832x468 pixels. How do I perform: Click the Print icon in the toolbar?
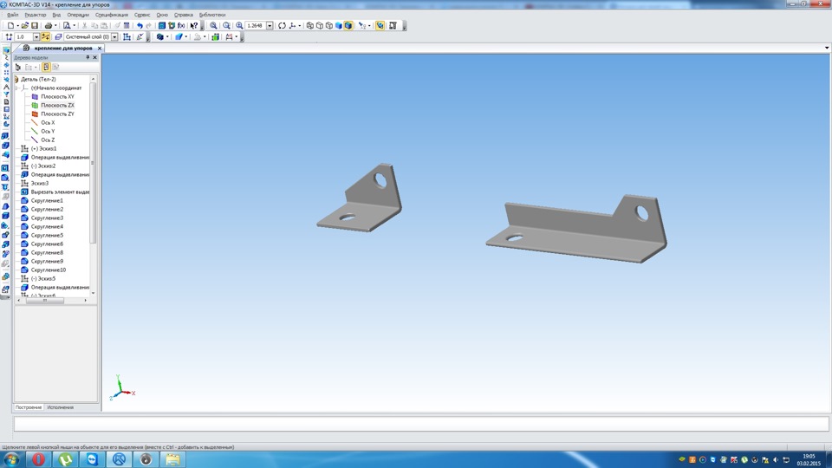pyautogui.click(x=49, y=25)
